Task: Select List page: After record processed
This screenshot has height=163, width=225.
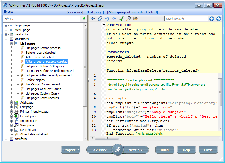Action: point(49,75)
